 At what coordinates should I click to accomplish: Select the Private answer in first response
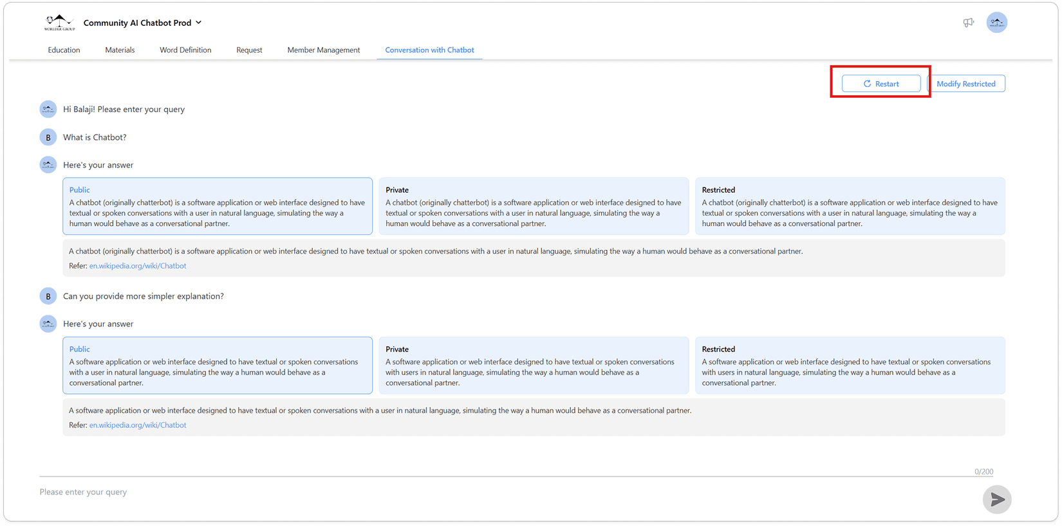(x=534, y=206)
